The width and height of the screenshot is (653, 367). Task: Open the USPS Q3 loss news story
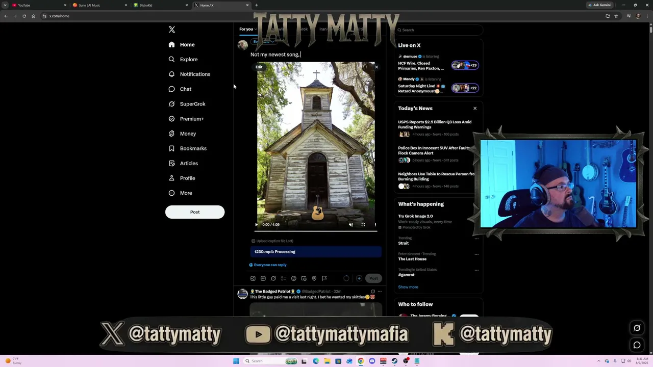(437, 128)
